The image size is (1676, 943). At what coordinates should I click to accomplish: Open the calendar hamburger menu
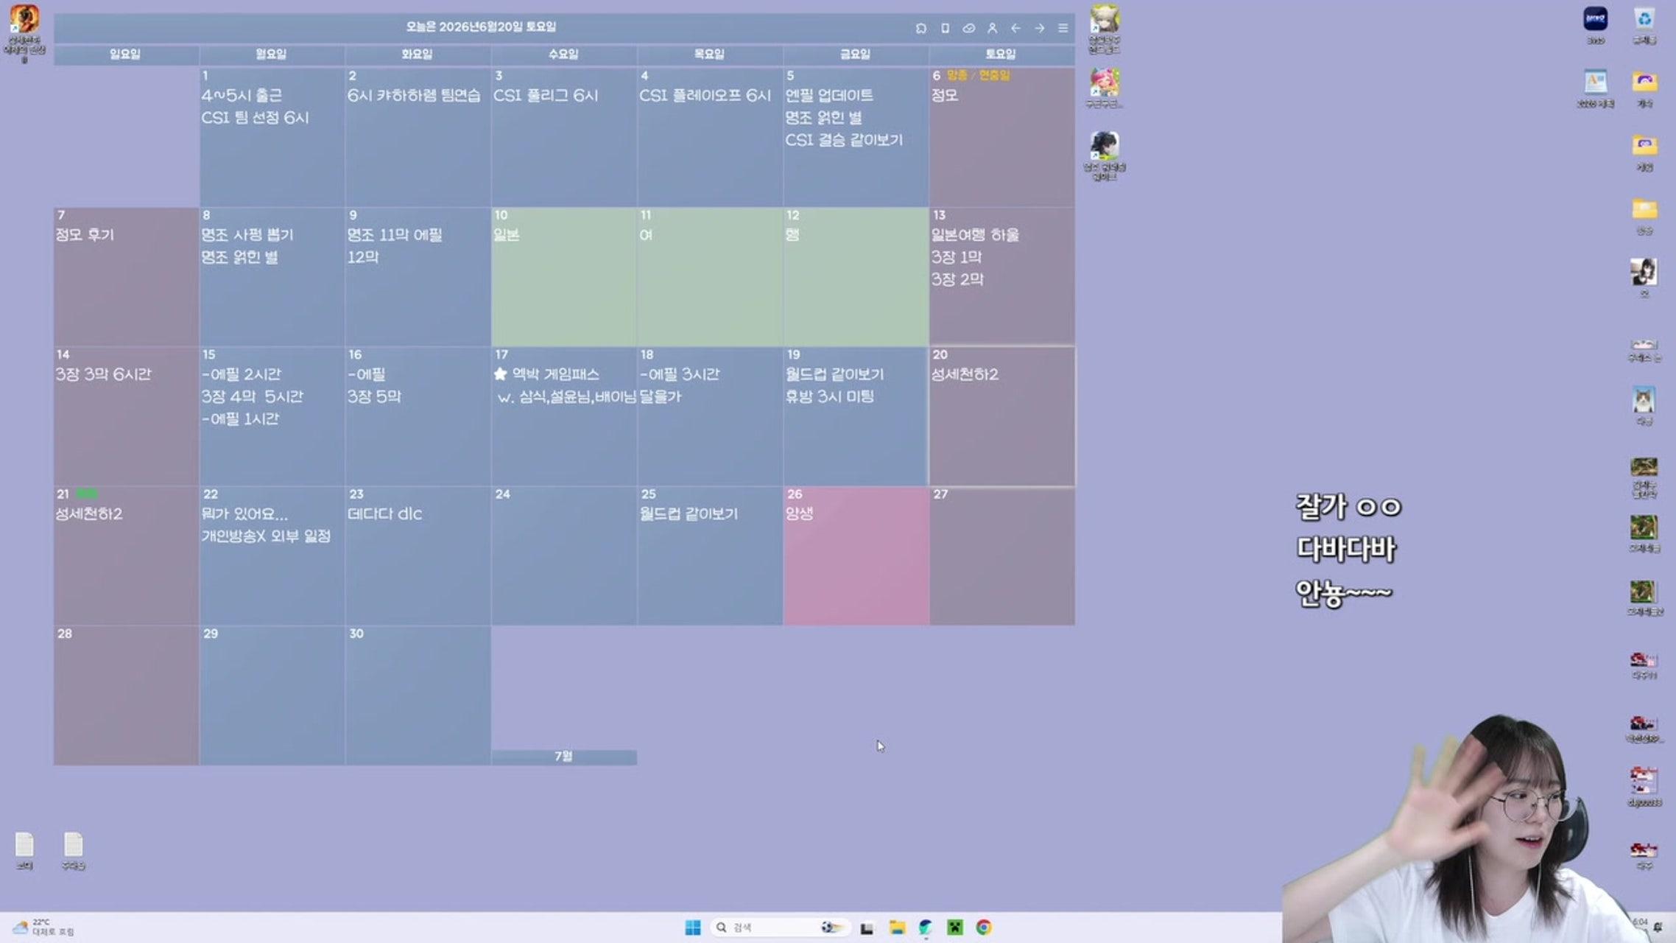[x=1063, y=28]
